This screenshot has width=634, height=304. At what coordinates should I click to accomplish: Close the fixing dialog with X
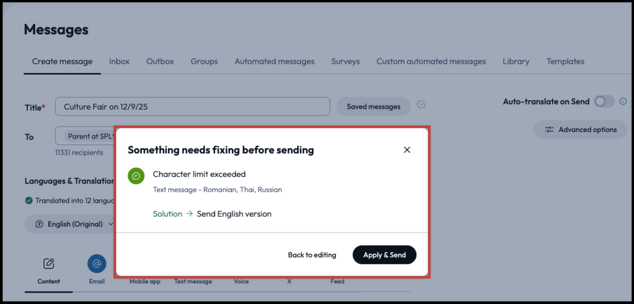click(x=407, y=150)
